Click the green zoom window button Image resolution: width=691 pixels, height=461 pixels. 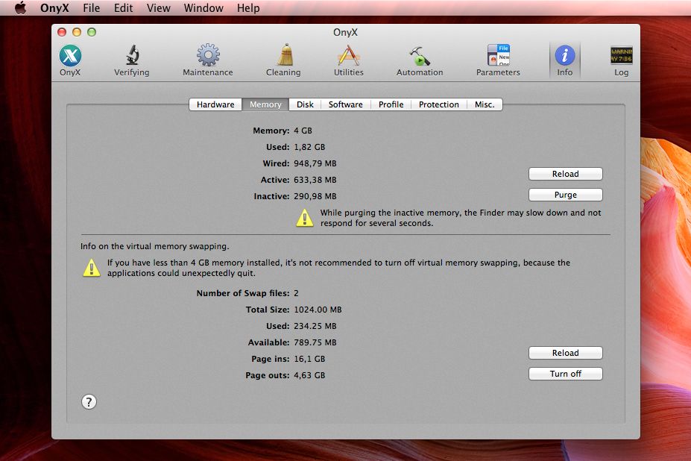click(92, 32)
